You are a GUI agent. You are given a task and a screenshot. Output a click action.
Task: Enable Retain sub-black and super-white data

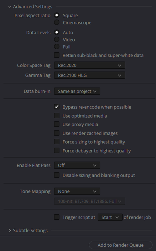coord(57,55)
